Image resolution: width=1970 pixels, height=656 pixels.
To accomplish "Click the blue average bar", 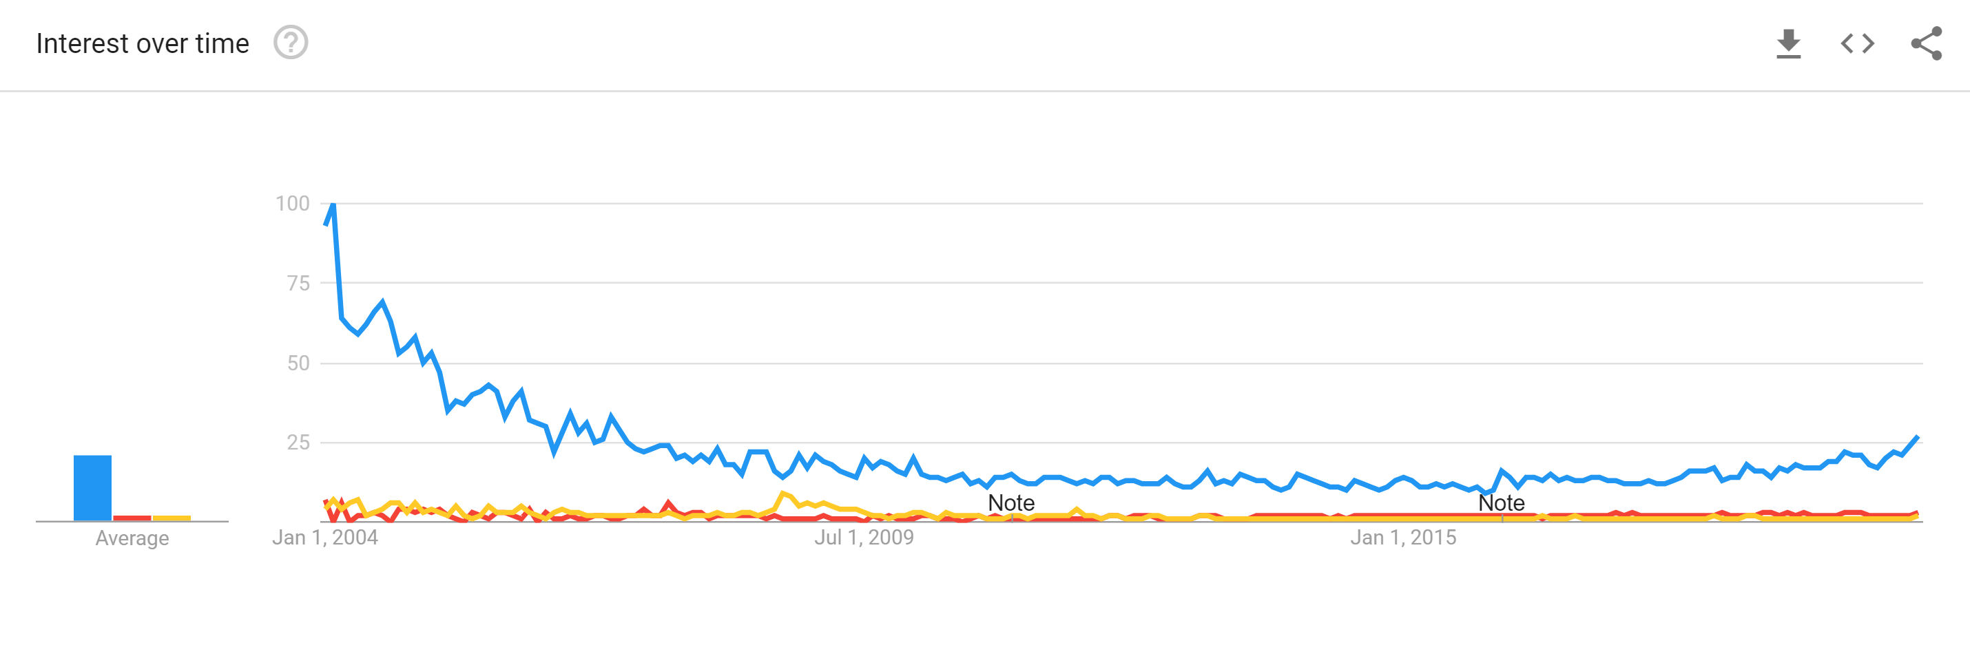I will pos(92,488).
